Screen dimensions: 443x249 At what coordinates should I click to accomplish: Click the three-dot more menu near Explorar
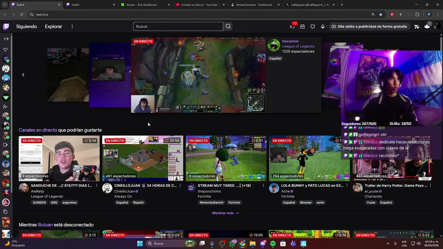pos(72,26)
